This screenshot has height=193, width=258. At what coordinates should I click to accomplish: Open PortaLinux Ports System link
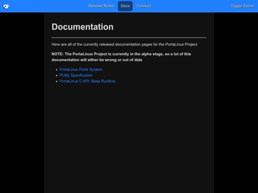coord(81,70)
